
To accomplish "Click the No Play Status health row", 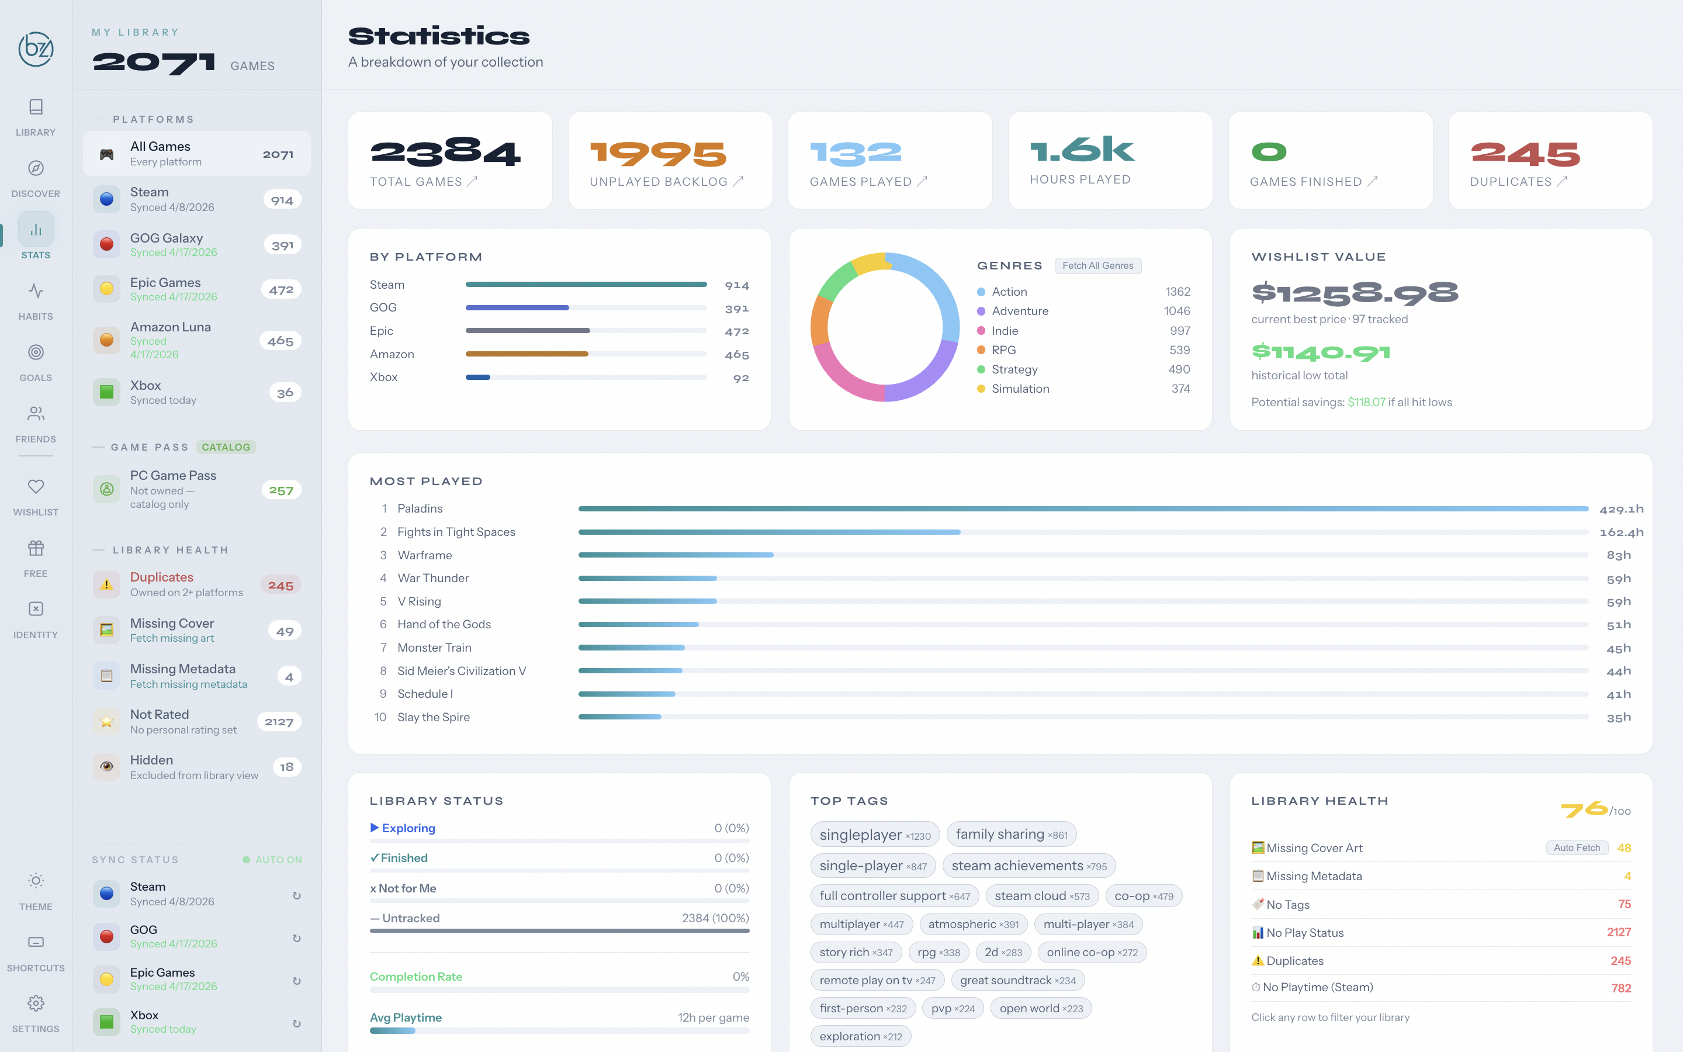I will tap(1441, 932).
